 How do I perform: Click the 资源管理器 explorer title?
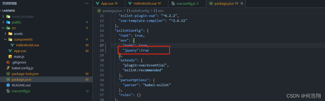click(x=10, y=3)
